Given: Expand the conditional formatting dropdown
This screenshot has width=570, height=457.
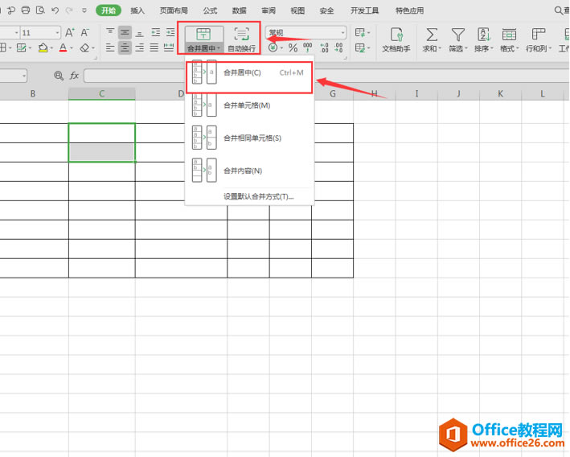Looking at the screenshot, I should pos(369,33).
